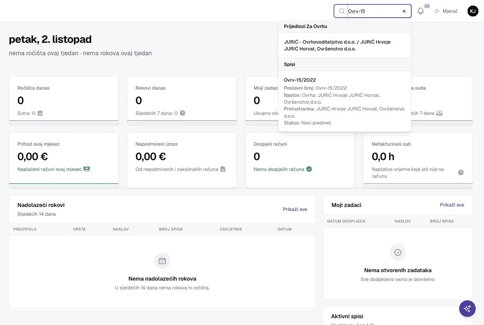This screenshot has height=325, width=484.
Task: Click the magnifier icon in search box
Action: [342, 11]
